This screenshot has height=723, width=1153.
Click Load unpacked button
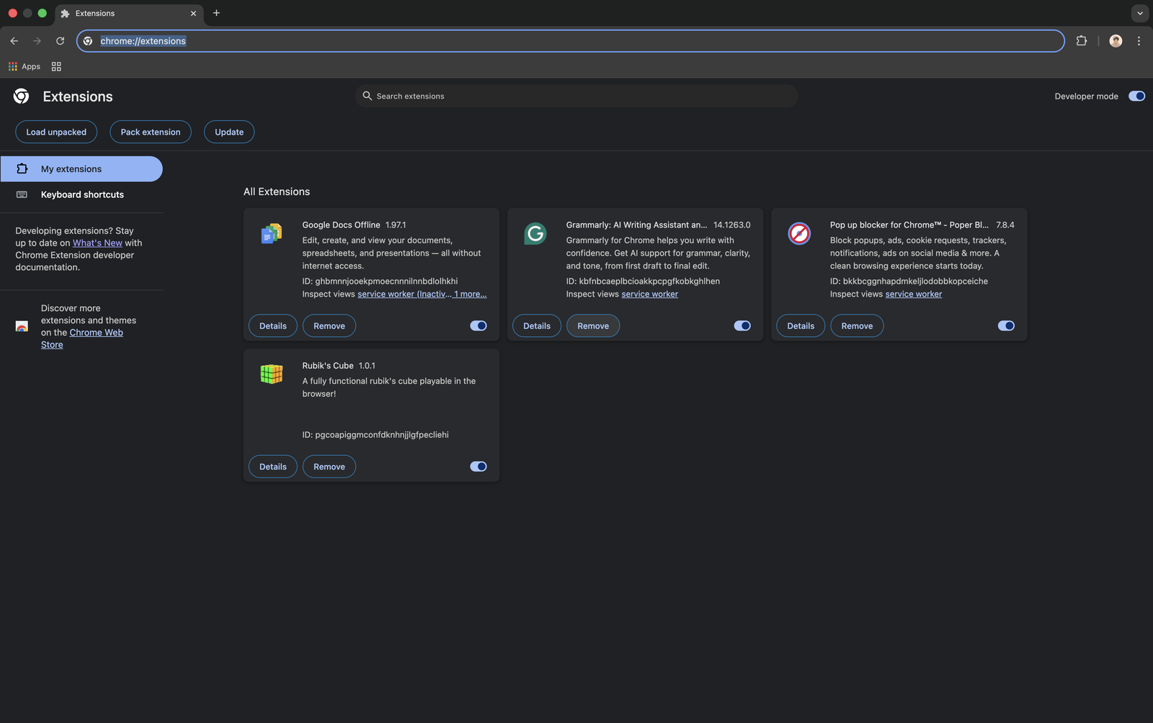(x=56, y=132)
